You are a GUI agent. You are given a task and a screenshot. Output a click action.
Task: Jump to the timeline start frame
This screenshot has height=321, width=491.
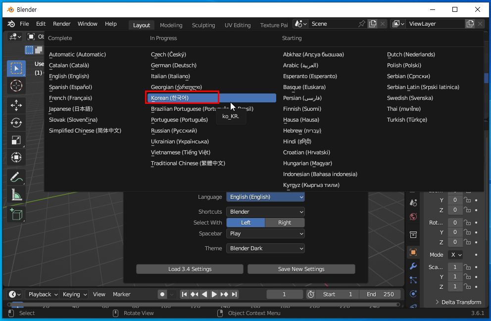185,294
